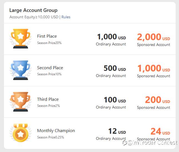Click the Second Place label
This screenshot has height=152, width=179.
[50, 68]
